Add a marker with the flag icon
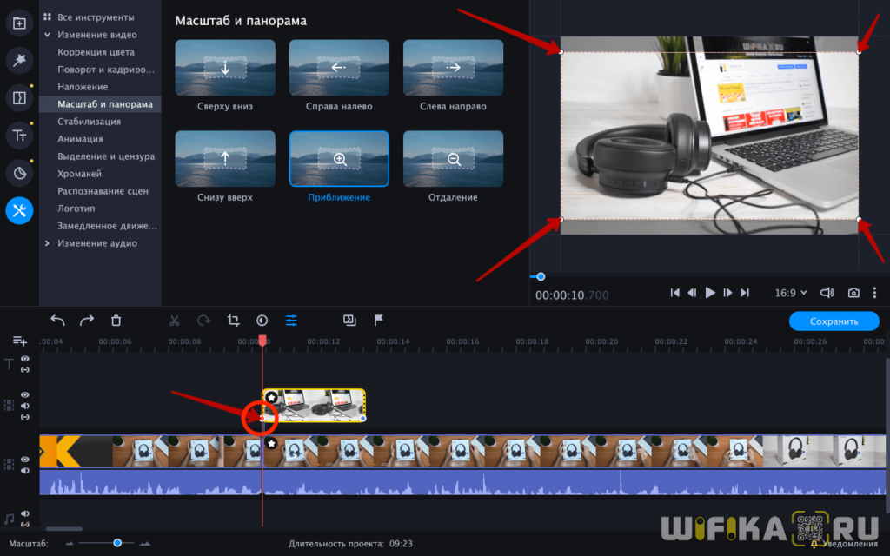This screenshot has width=890, height=556. [x=378, y=321]
